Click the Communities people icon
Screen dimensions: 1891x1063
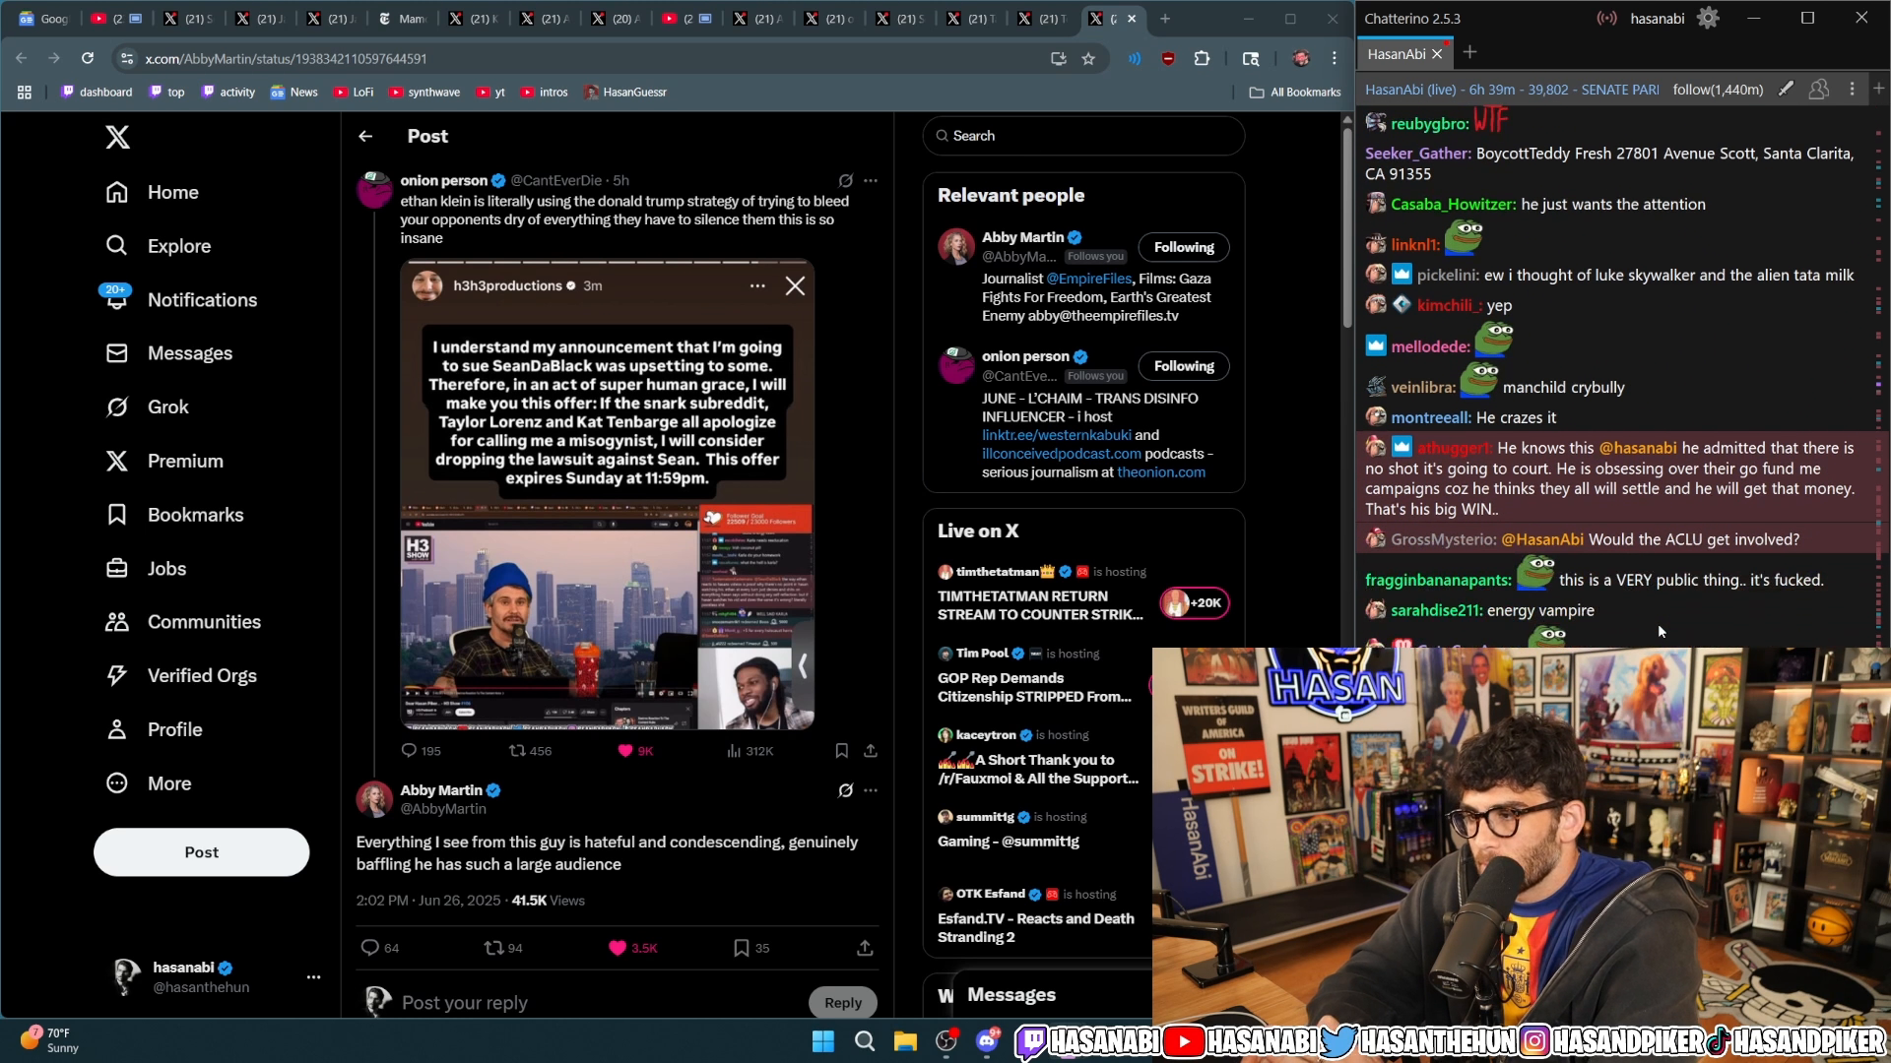point(117,622)
